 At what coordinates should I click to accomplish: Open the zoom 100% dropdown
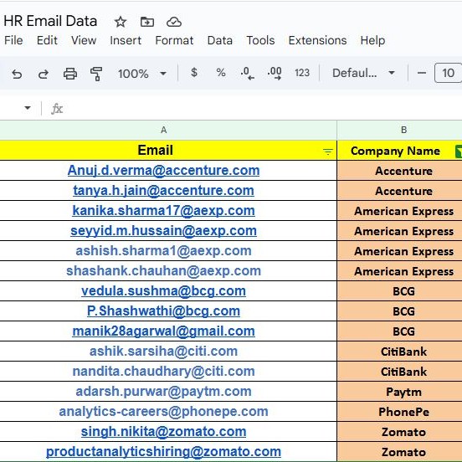142,74
